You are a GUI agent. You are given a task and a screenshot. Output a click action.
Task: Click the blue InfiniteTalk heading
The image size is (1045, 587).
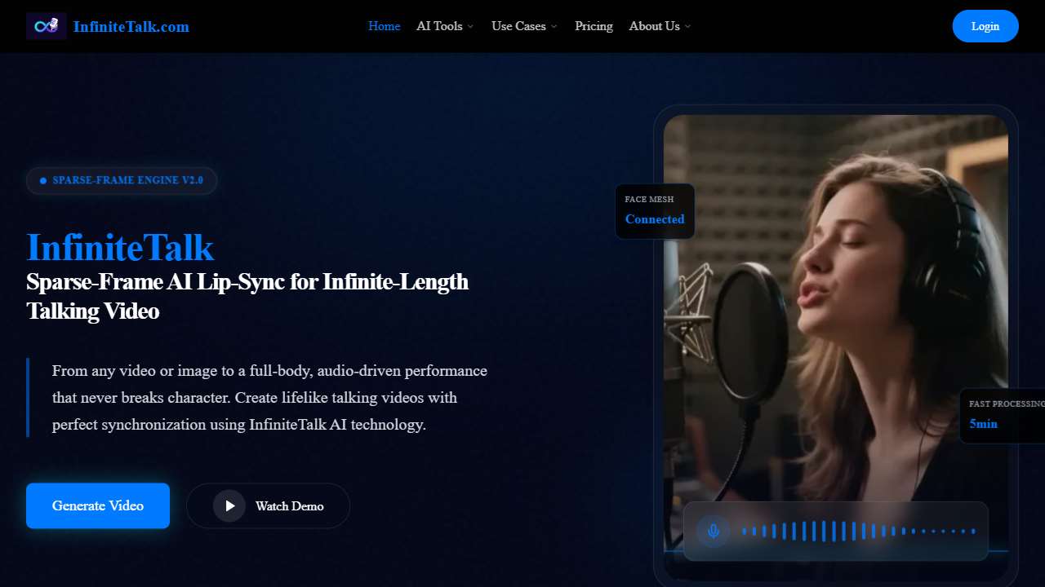(x=119, y=247)
